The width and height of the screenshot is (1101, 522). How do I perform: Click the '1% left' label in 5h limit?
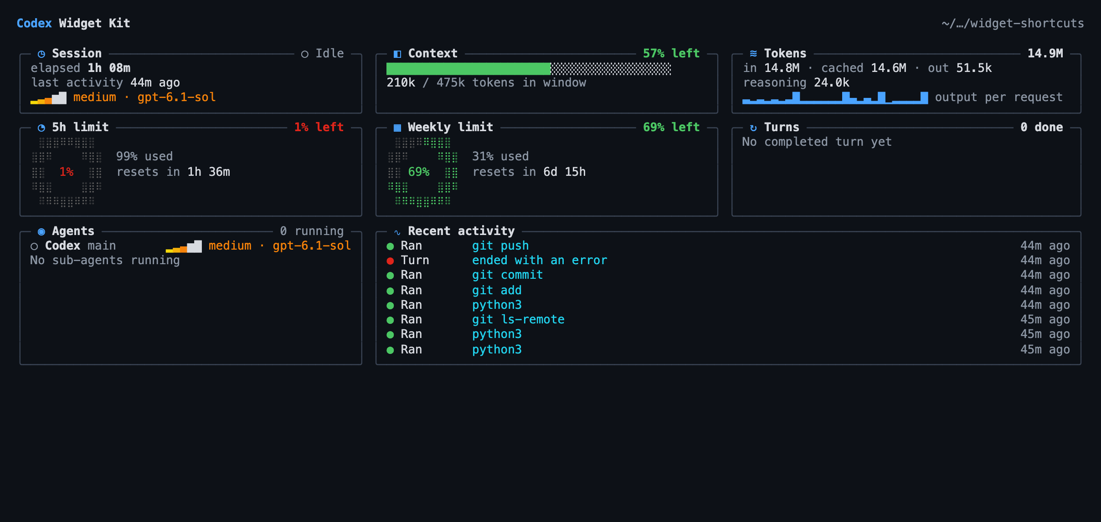319,127
